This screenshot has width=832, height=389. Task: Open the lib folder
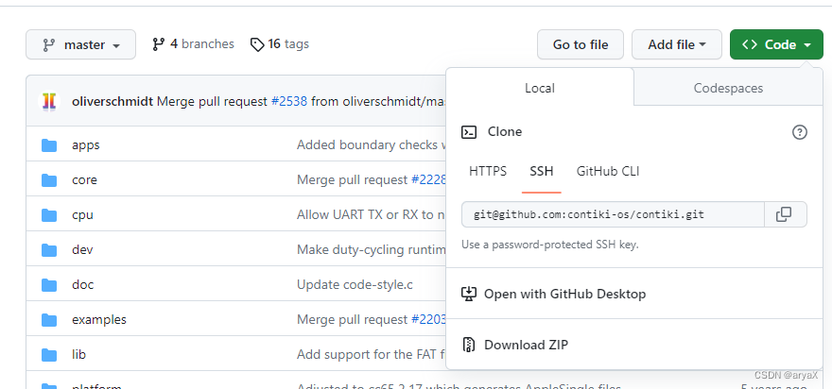[x=78, y=355]
